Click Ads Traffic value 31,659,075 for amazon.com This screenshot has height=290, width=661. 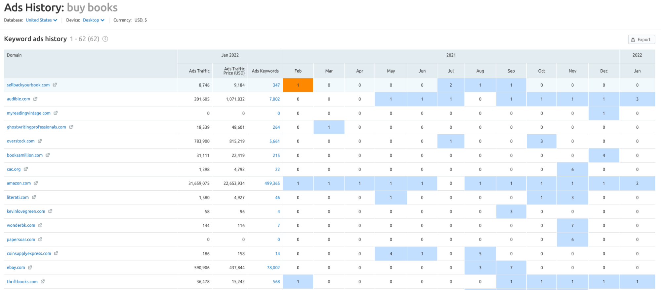199,183
